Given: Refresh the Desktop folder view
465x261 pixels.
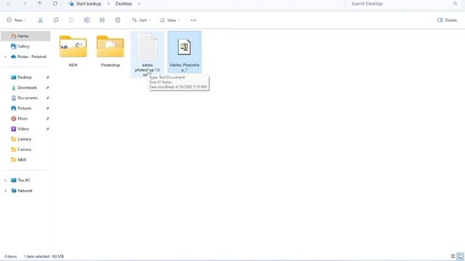Looking at the screenshot, I should coord(55,4).
